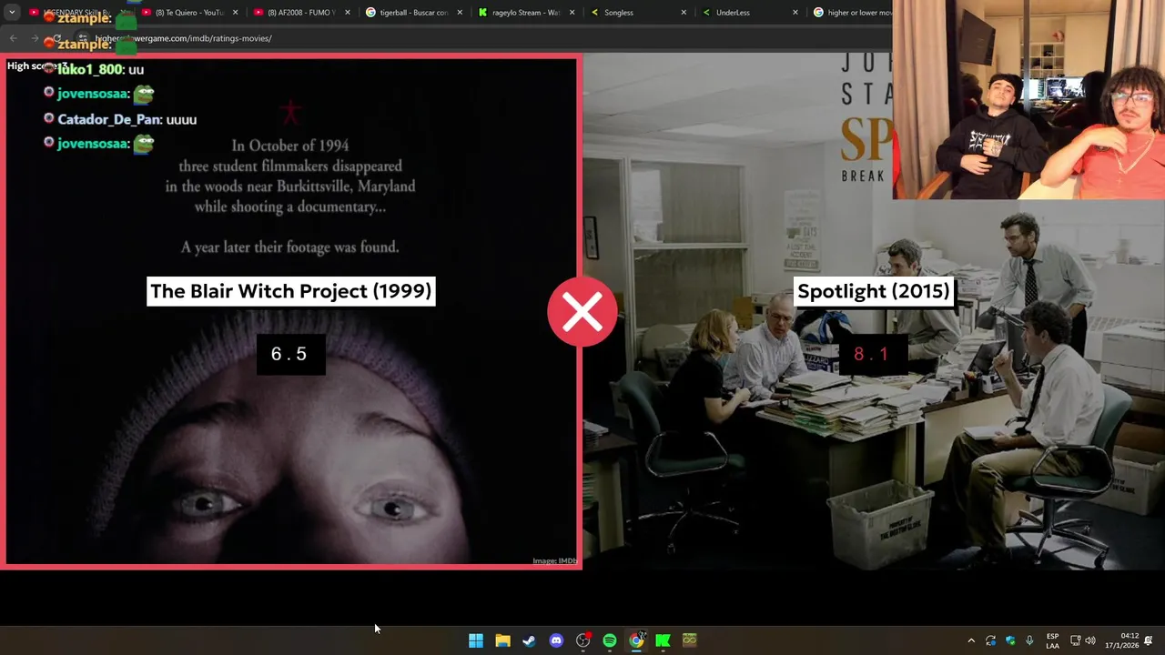The width and height of the screenshot is (1165, 655).
Task: Open Discord from the taskbar
Action: pos(556,640)
